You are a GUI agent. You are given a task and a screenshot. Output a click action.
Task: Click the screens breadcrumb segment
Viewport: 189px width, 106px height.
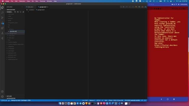point(32,10)
